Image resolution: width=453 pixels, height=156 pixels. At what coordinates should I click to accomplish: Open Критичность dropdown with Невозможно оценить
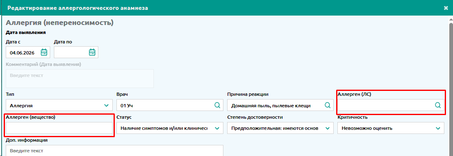[391, 128]
